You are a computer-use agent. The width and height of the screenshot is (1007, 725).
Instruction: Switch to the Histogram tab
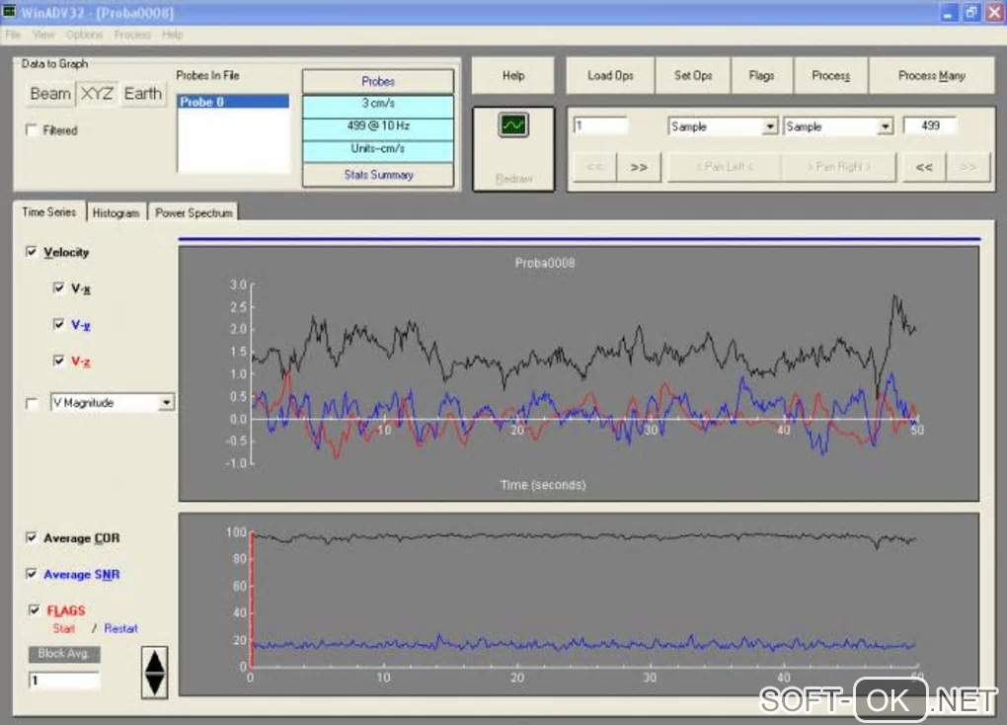[116, 212]
